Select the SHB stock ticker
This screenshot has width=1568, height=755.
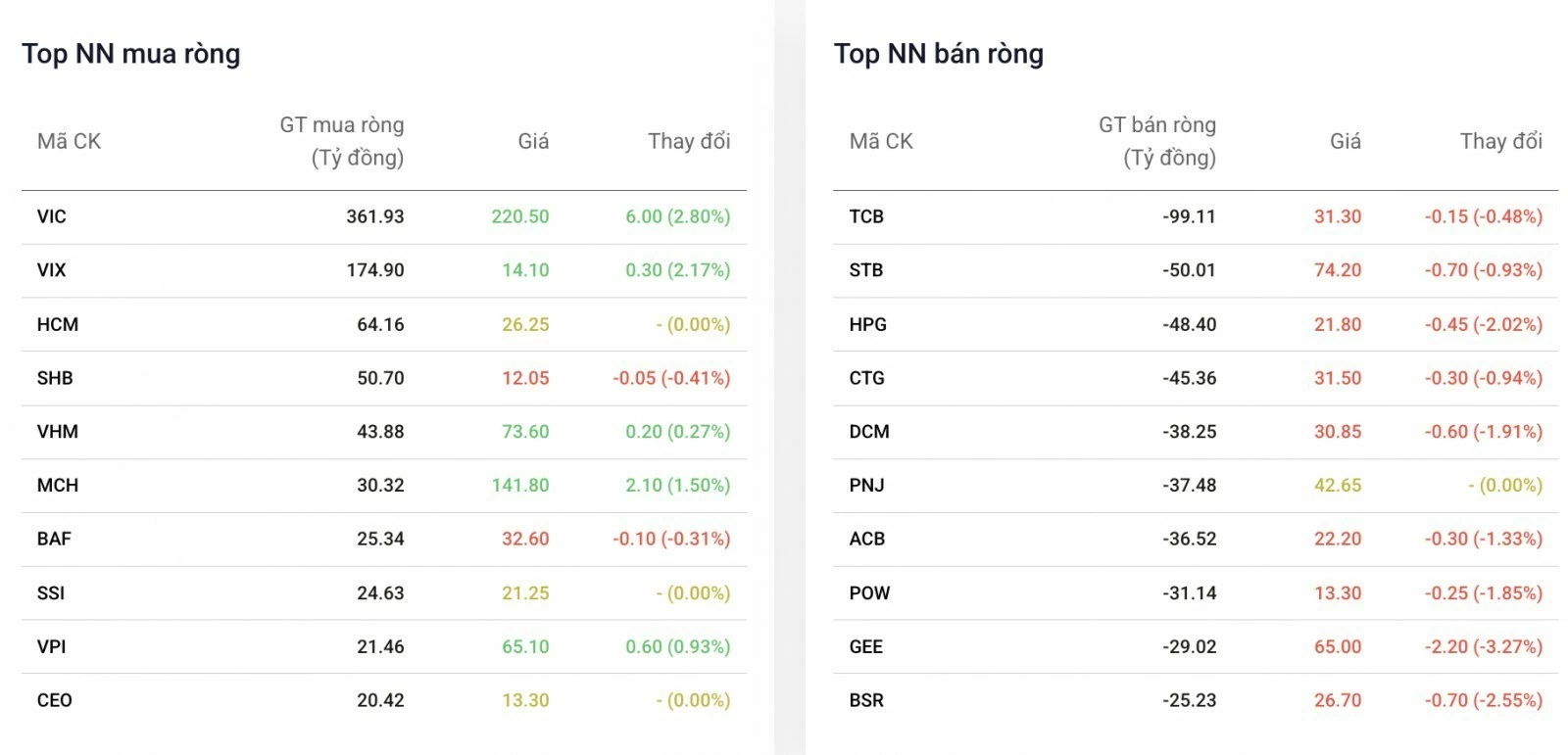(55, 378)
